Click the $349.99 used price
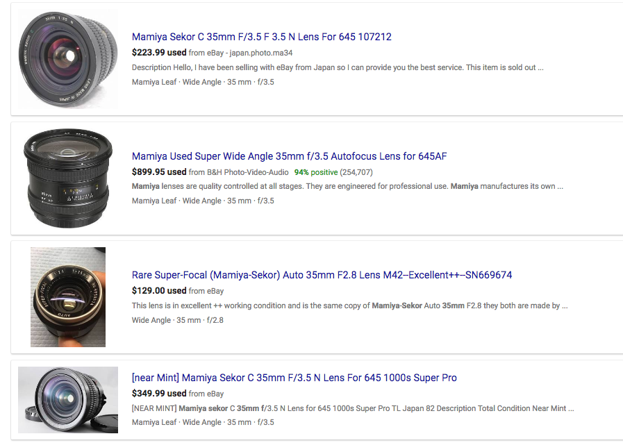The image size is (623, 443). pos(159,393)
